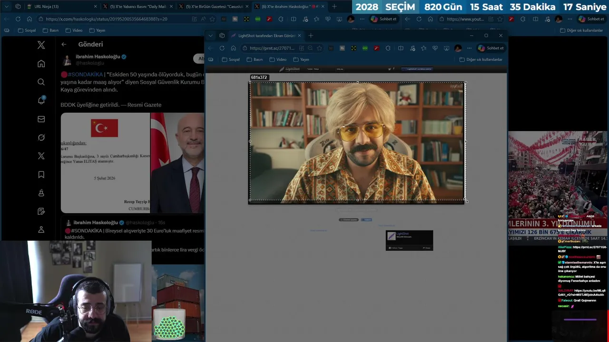Open tab actions chevron in LightShot window
Image resolution: width=609 pixels, height=342 pixels.
tap(210, 36)
